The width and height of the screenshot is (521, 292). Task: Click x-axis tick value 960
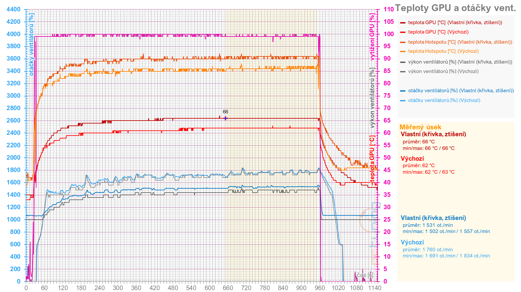pos(320,288)
